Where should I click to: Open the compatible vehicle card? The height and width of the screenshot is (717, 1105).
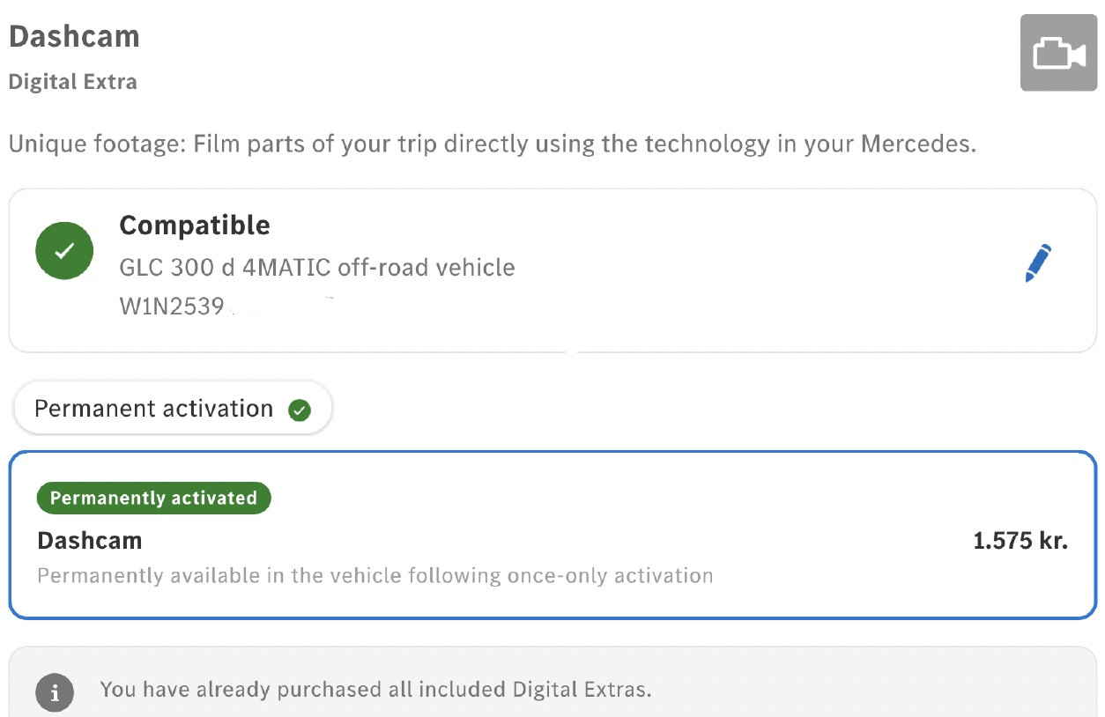[552, 270]
